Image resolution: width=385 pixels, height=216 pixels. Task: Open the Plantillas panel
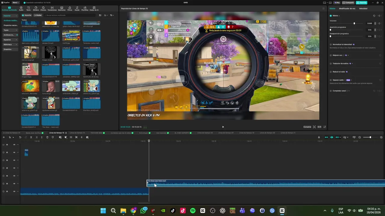point(85,8)
